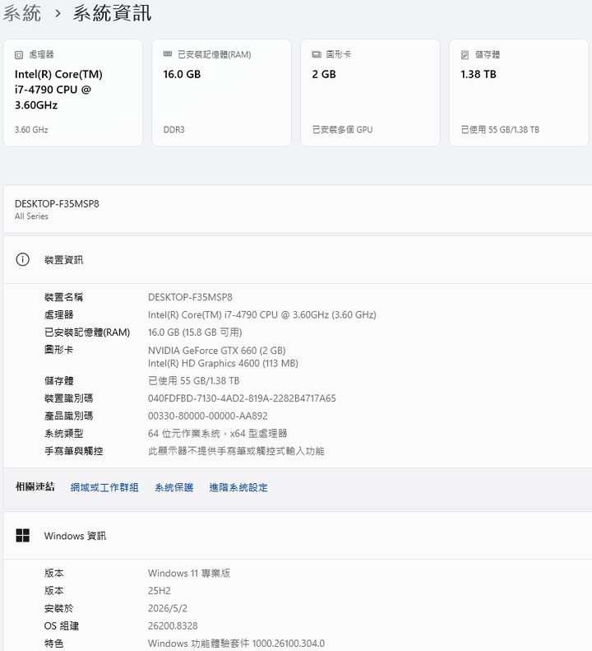Viewport: 592px width, 651px height.
Task: Select 'Intel(R) HD Graphics 4600 (113 MB)' text
Action: 223,363
